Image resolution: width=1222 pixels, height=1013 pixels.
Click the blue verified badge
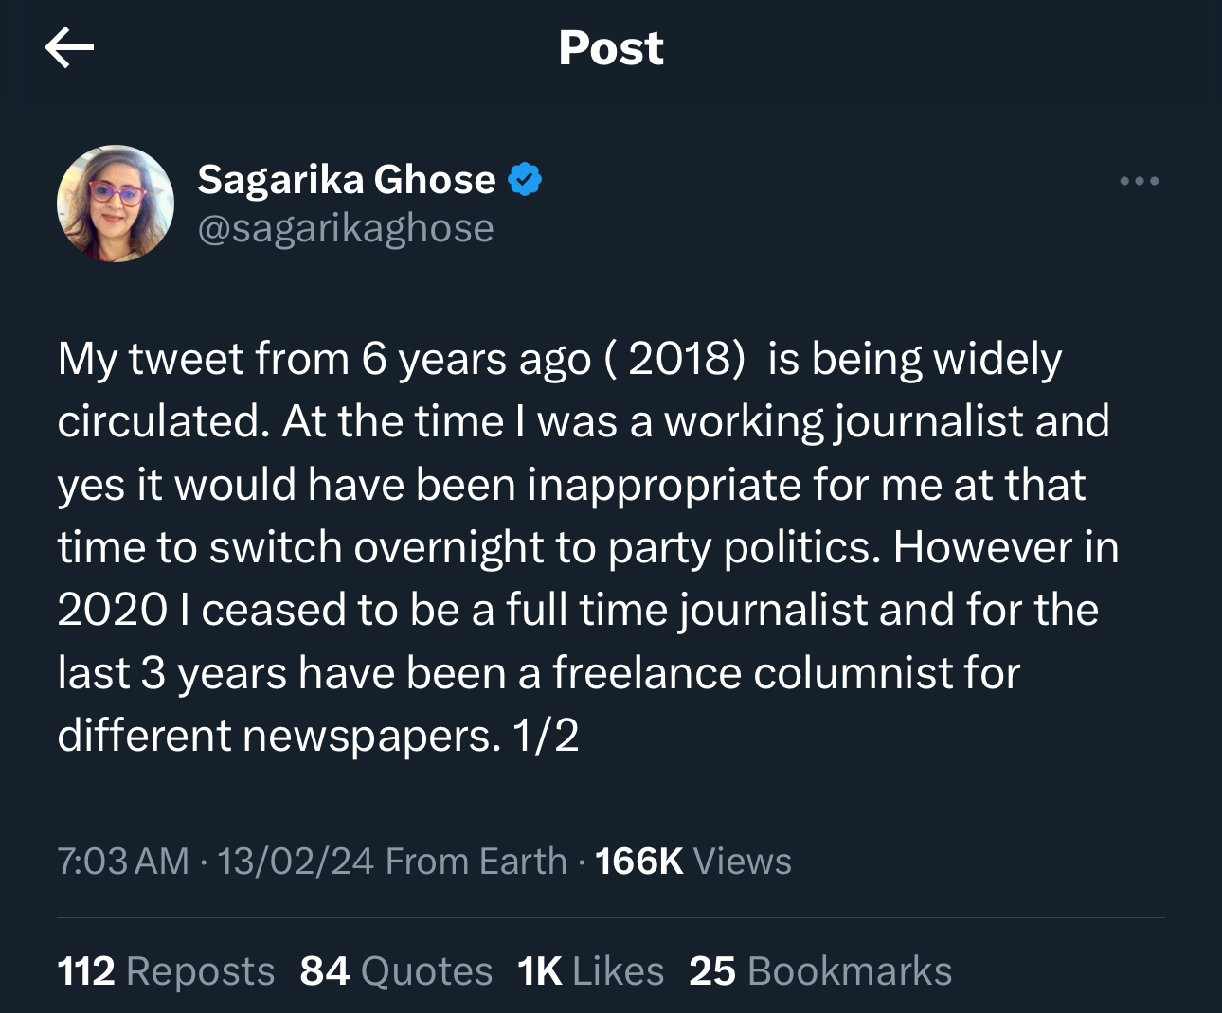525,179
